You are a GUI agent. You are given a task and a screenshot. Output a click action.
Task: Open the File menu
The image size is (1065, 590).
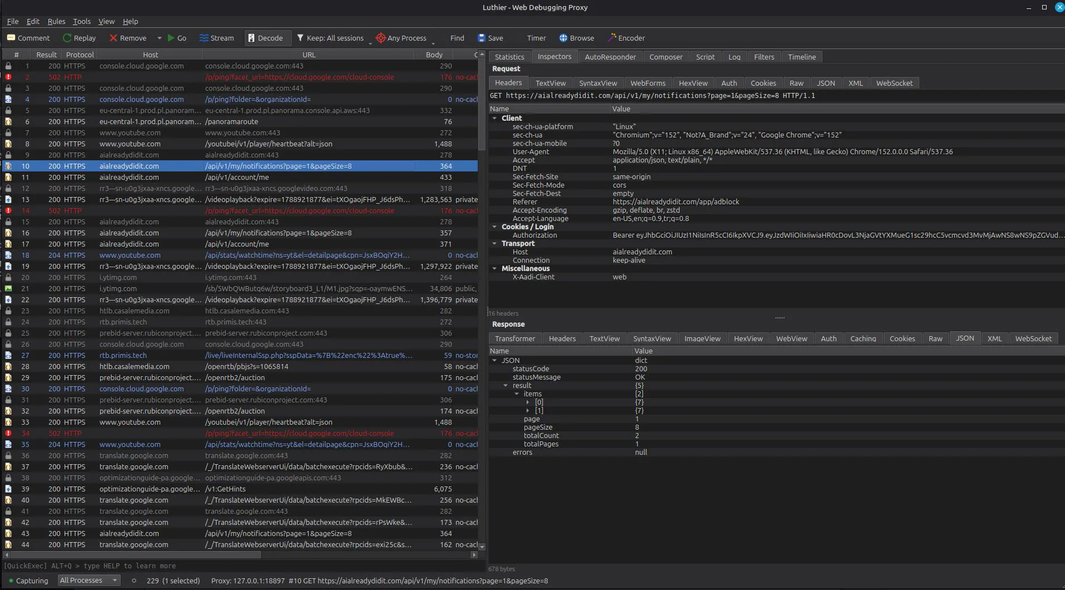13,21
